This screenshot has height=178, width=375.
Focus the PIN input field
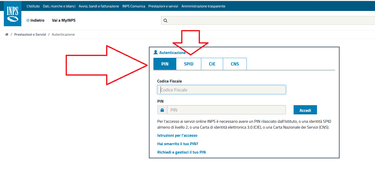click(x=226, y=110)
